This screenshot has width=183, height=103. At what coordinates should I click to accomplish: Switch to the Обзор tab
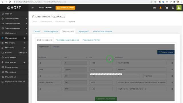[37, 31]
